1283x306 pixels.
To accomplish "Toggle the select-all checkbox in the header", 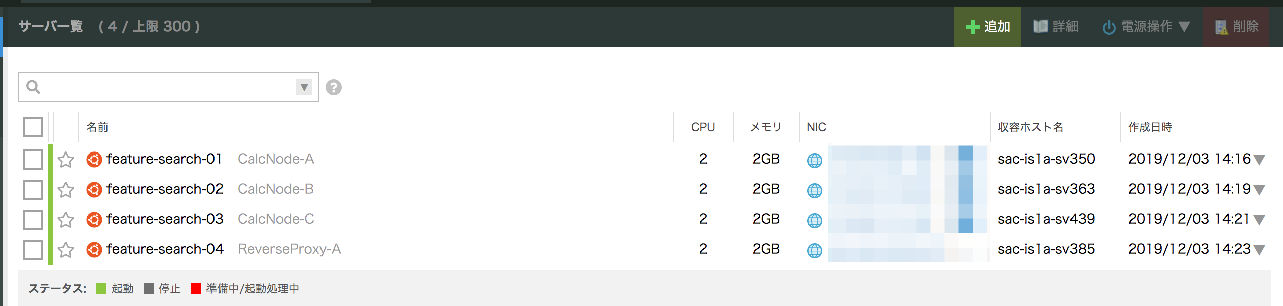I will (x=33, y=127).
